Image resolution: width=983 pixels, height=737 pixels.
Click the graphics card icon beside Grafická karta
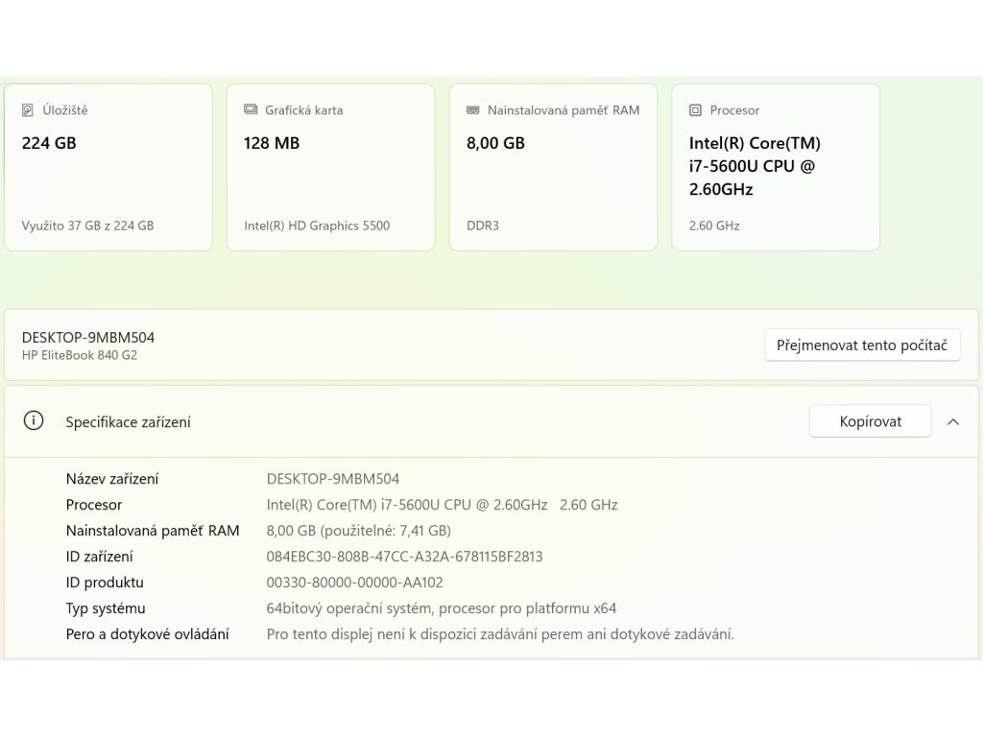251,109
